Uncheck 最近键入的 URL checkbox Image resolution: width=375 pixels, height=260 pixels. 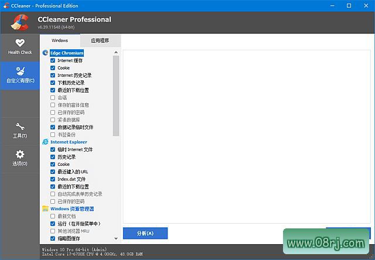pyautogui.click(x=53, y=172)
